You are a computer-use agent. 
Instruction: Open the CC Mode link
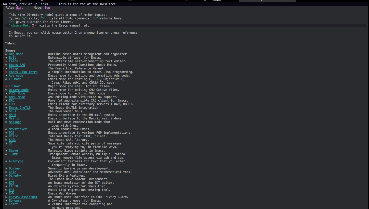click(x=15, y=79)
